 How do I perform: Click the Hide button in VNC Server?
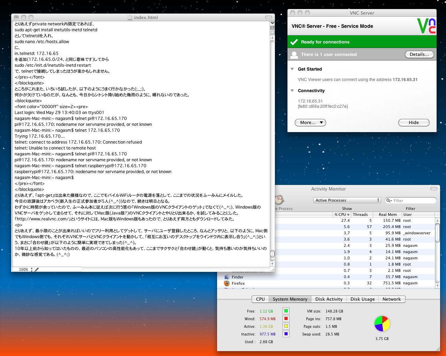[x=414, y=123]
